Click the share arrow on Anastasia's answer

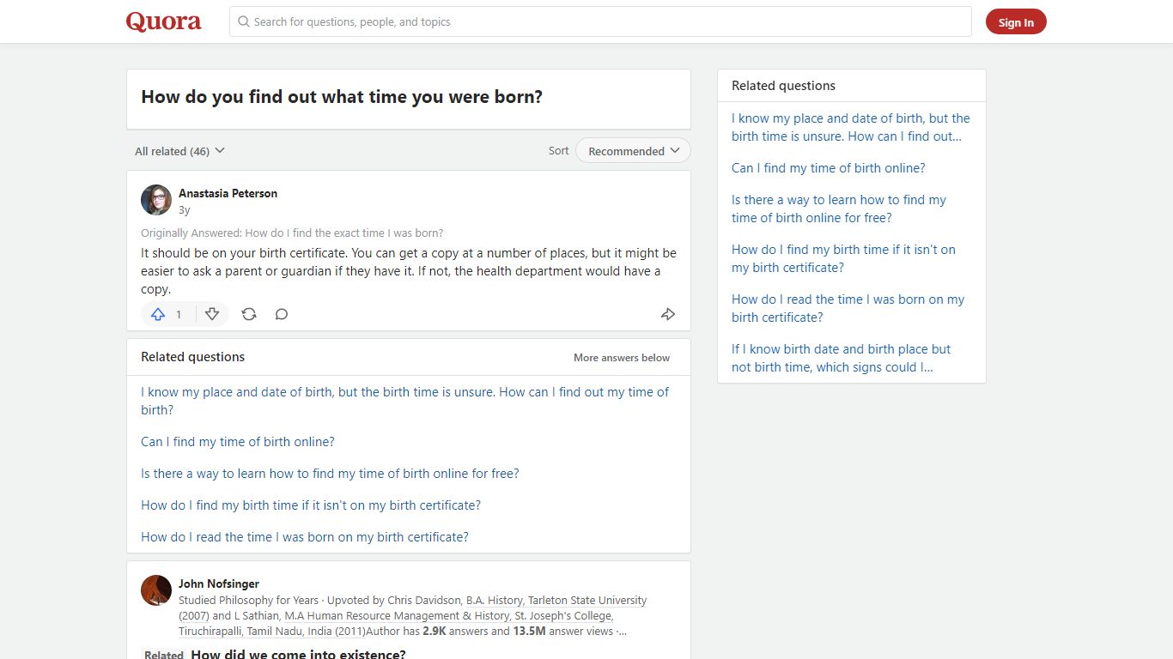(668, 314)
